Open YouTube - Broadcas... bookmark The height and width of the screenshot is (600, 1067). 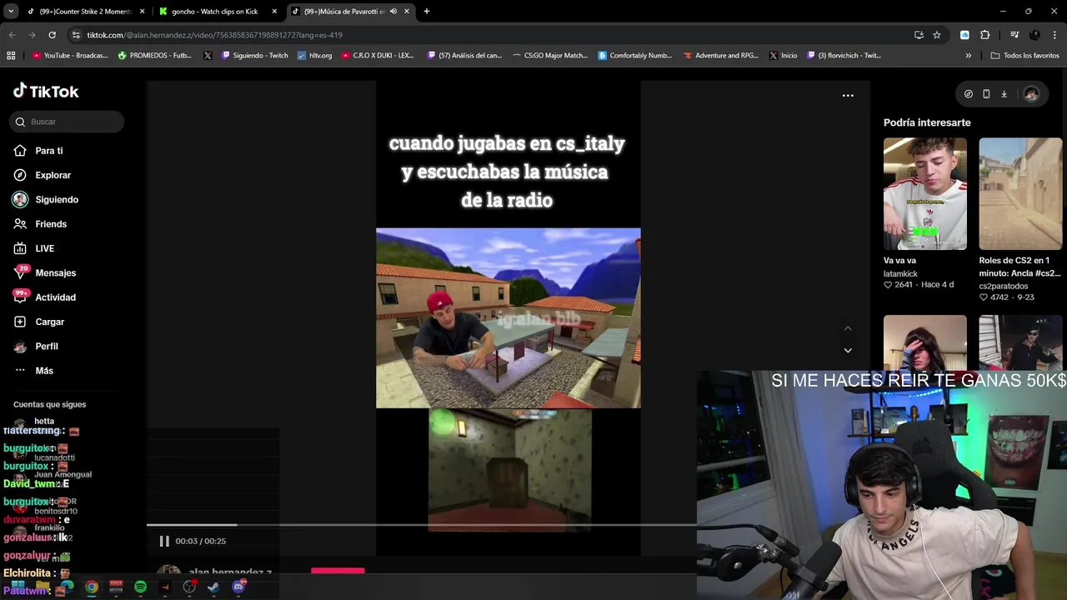coord(70,56)
